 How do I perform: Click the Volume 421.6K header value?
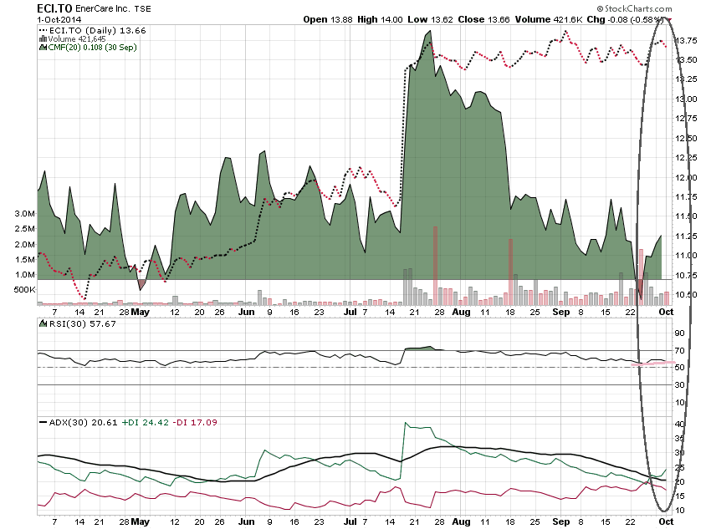(549, 19)
